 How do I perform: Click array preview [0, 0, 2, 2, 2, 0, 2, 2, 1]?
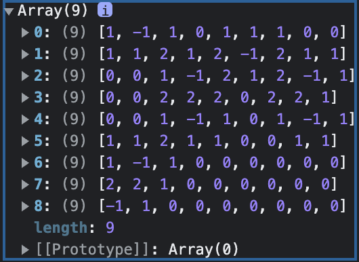[218, 98]
